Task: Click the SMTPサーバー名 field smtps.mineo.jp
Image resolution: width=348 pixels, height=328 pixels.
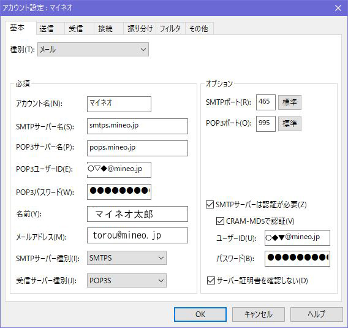Action: (x=137, y=126)
